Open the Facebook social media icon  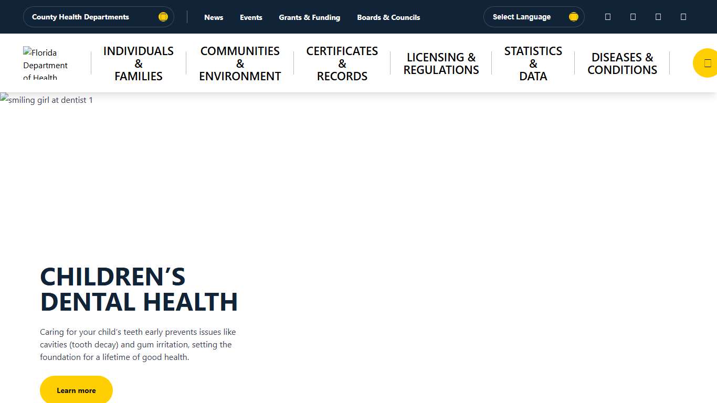point(608,17)
